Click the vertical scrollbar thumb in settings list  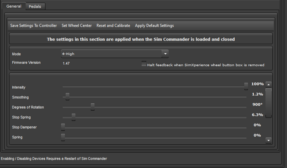coord(269,103)
